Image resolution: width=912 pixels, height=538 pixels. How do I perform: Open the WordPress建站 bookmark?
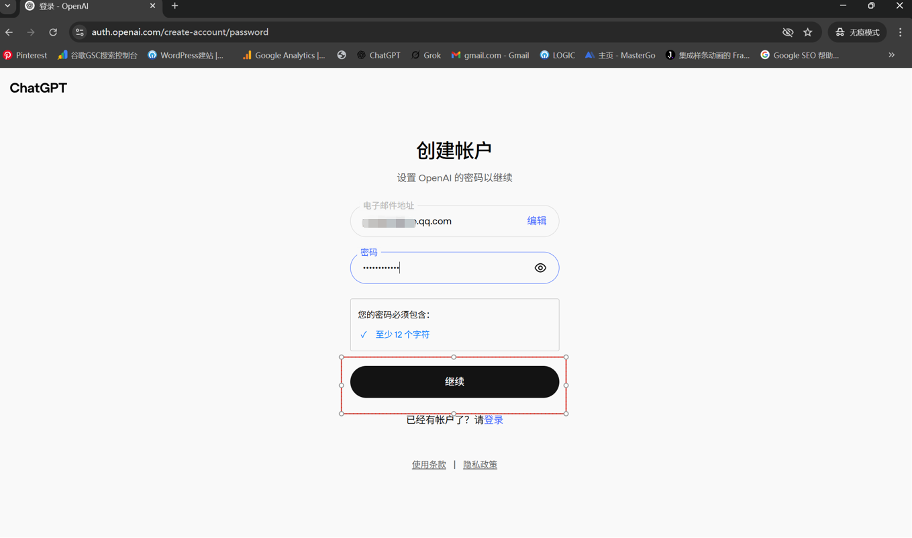(186, 55)
